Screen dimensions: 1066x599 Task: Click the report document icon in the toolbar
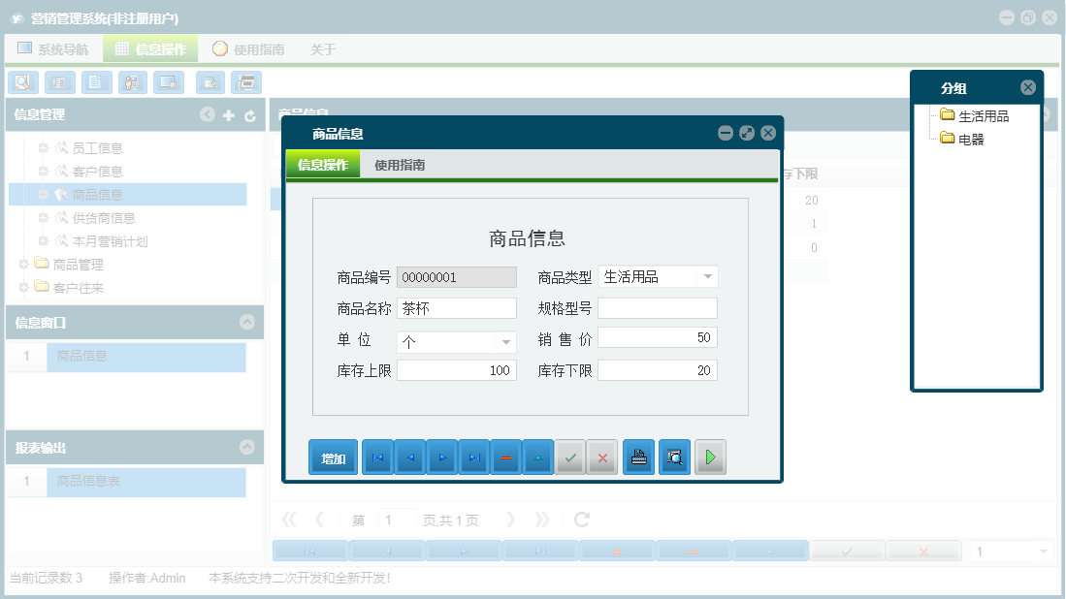[96, 82]
